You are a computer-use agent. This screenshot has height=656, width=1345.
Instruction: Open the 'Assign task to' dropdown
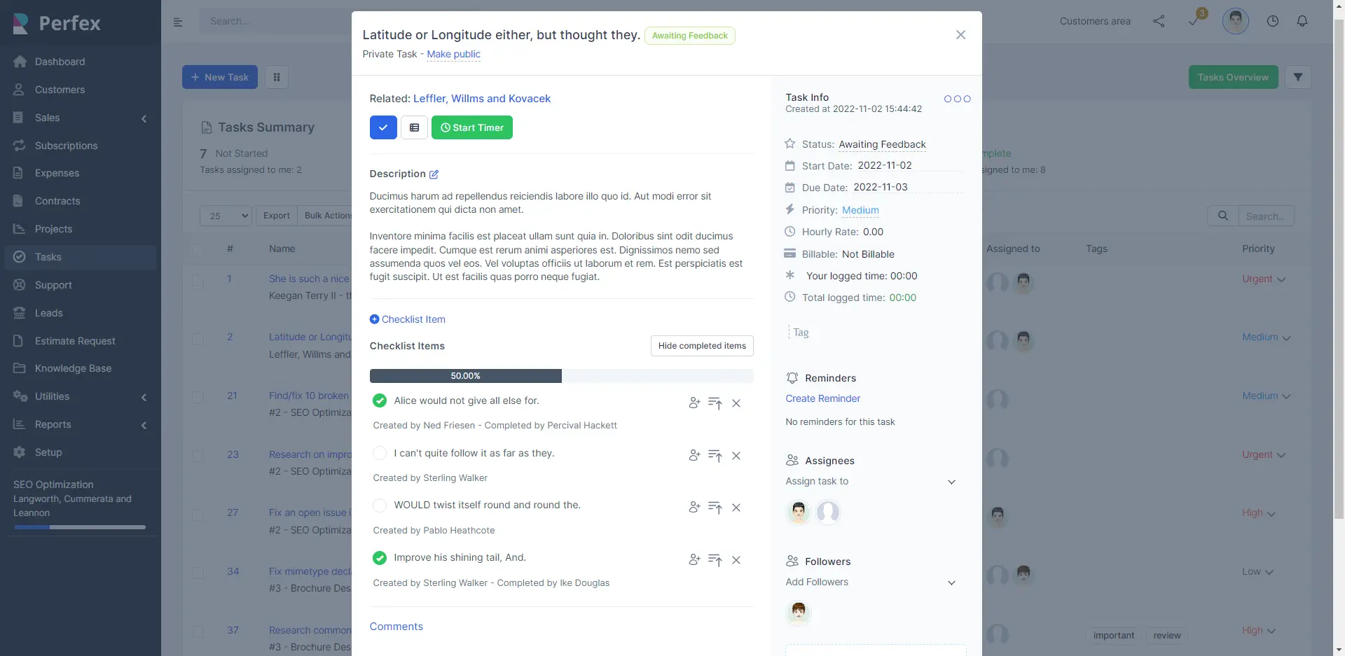(x=872, y=482)
